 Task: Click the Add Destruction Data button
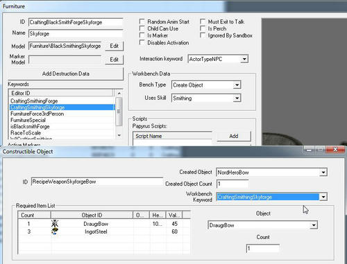(66, 74)
